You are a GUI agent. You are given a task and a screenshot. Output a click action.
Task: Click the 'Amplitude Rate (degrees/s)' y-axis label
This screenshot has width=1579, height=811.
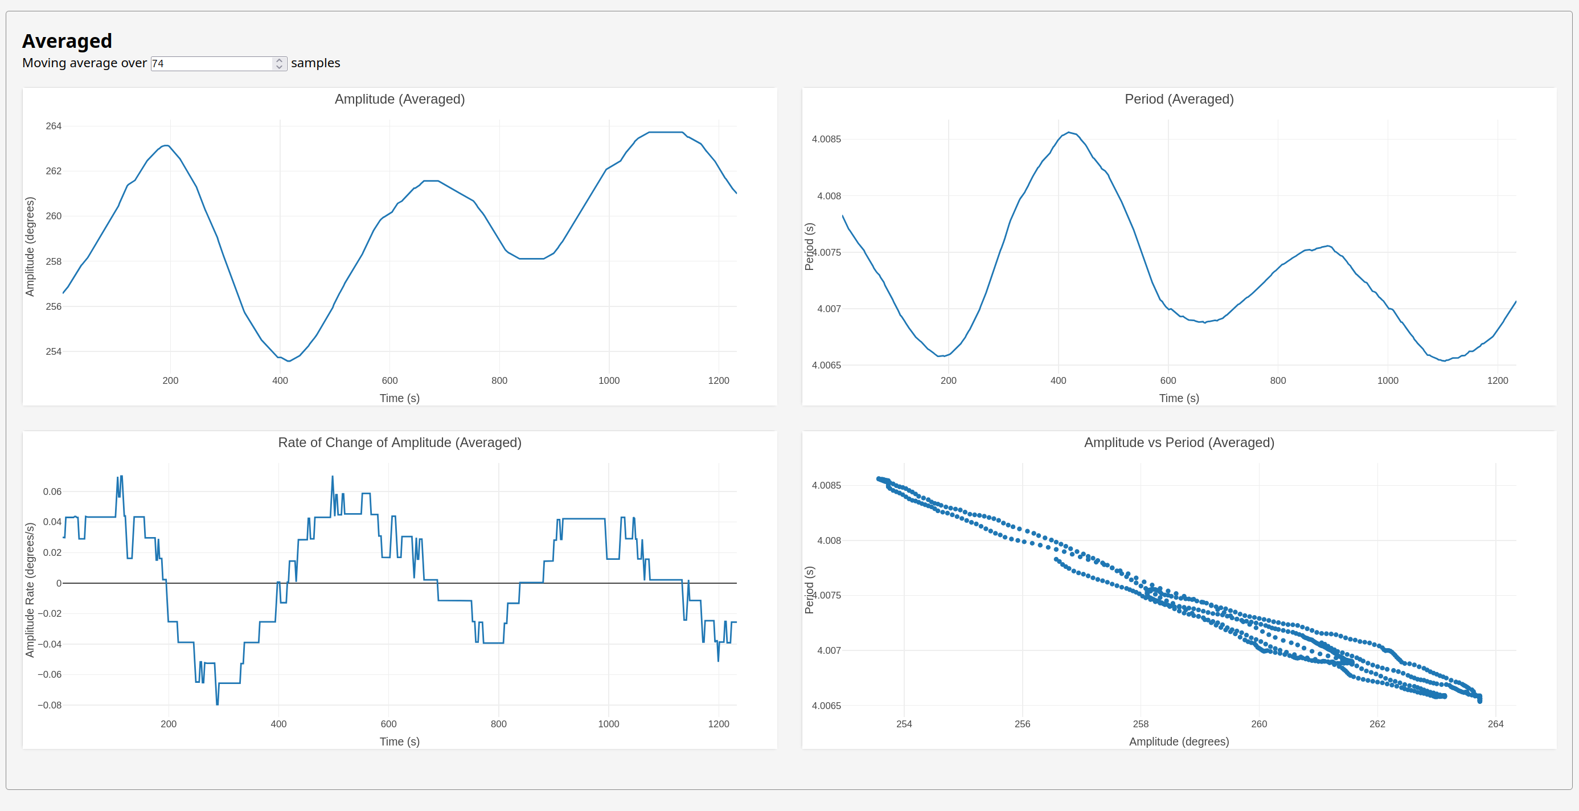coord(30,589)
